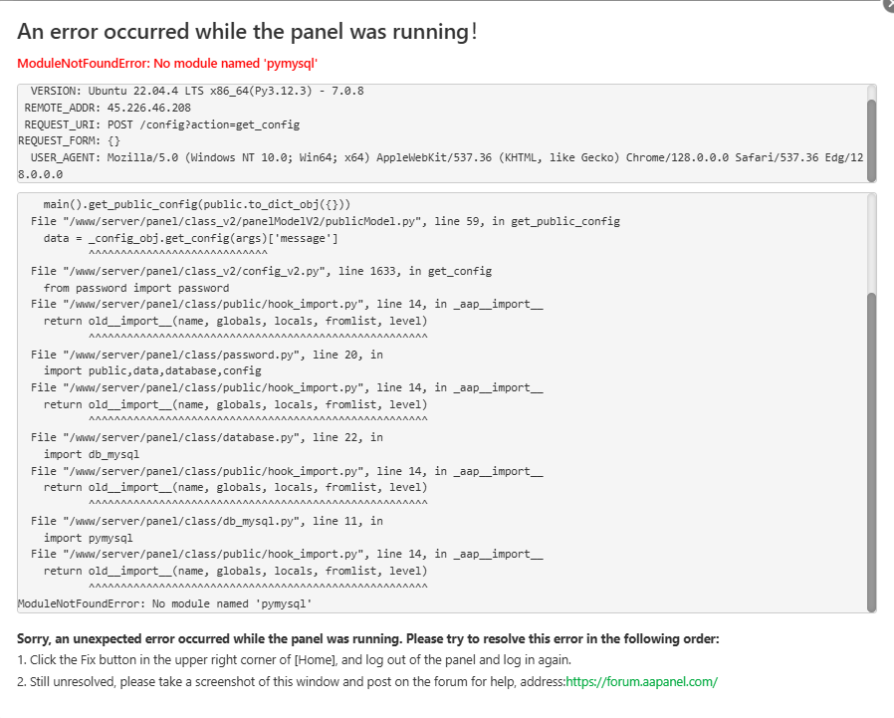Click the REQUEST_FORM {} line

(69, 140)
